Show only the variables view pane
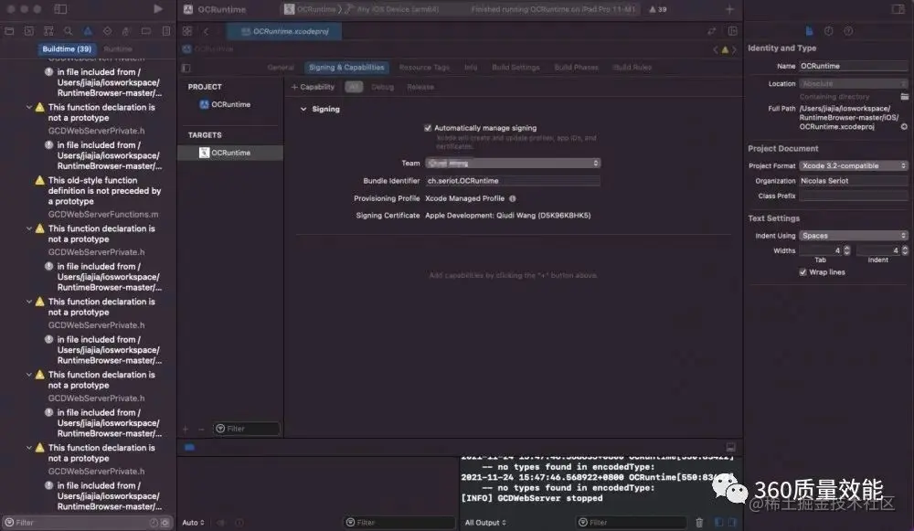Screen dimensions: 914x531 pos(718,522)
